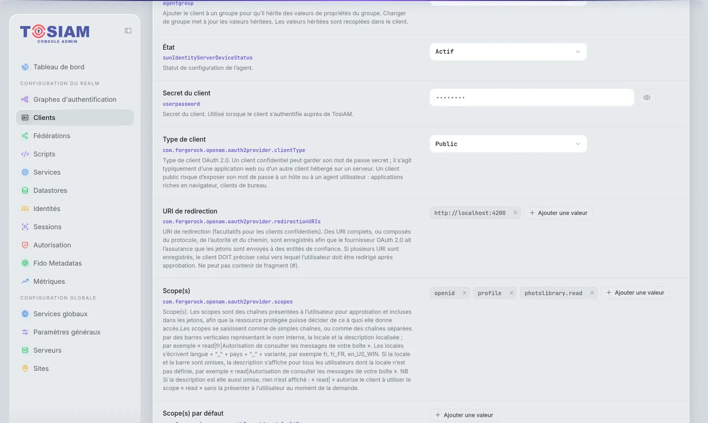Go to Sessions in the sidebar

[75, 227]
